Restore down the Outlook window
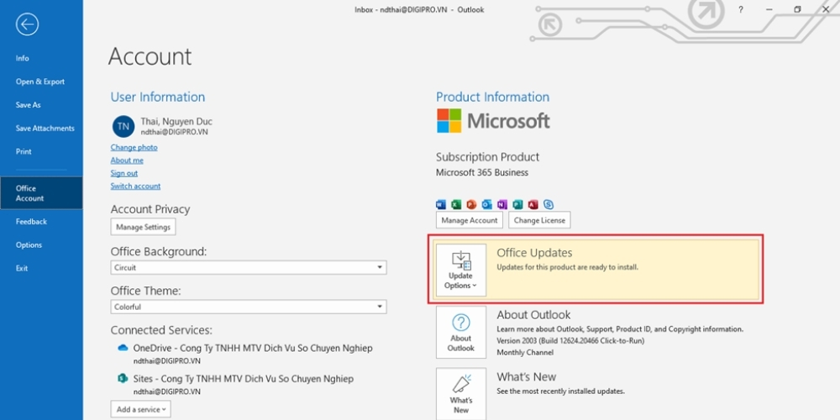Viewport: 840px width, 420px height. 798,9
